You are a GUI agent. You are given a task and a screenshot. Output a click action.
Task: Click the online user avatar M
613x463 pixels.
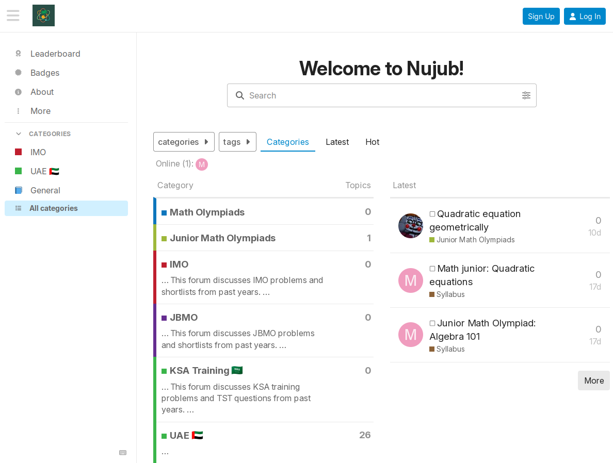tap(201, 164)
